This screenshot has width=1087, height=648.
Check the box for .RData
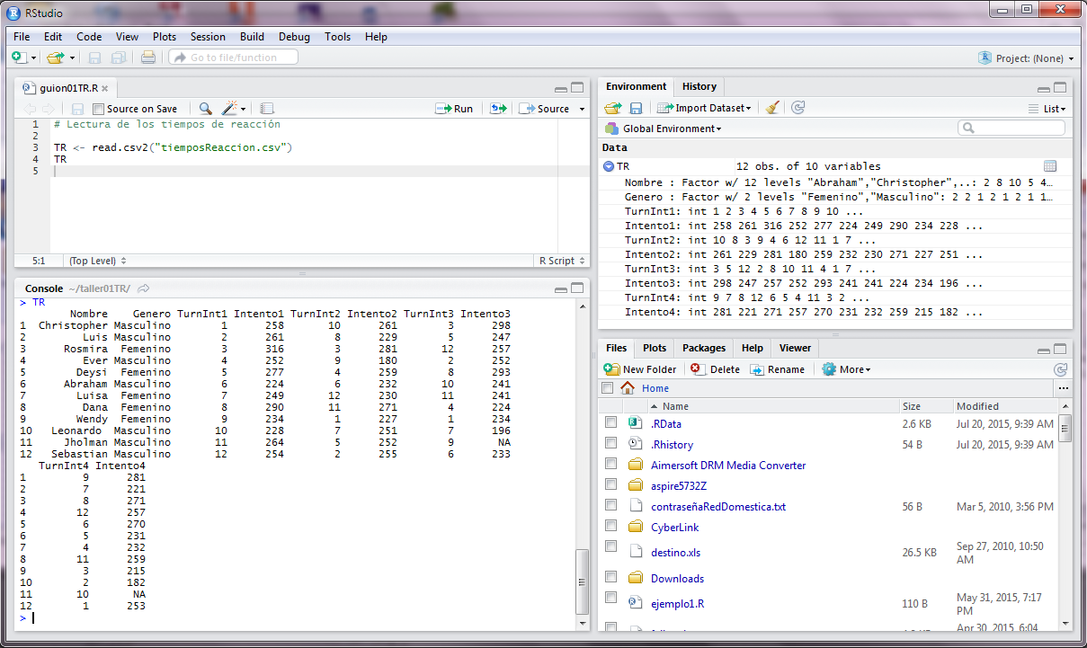click(x=611, y=422)
